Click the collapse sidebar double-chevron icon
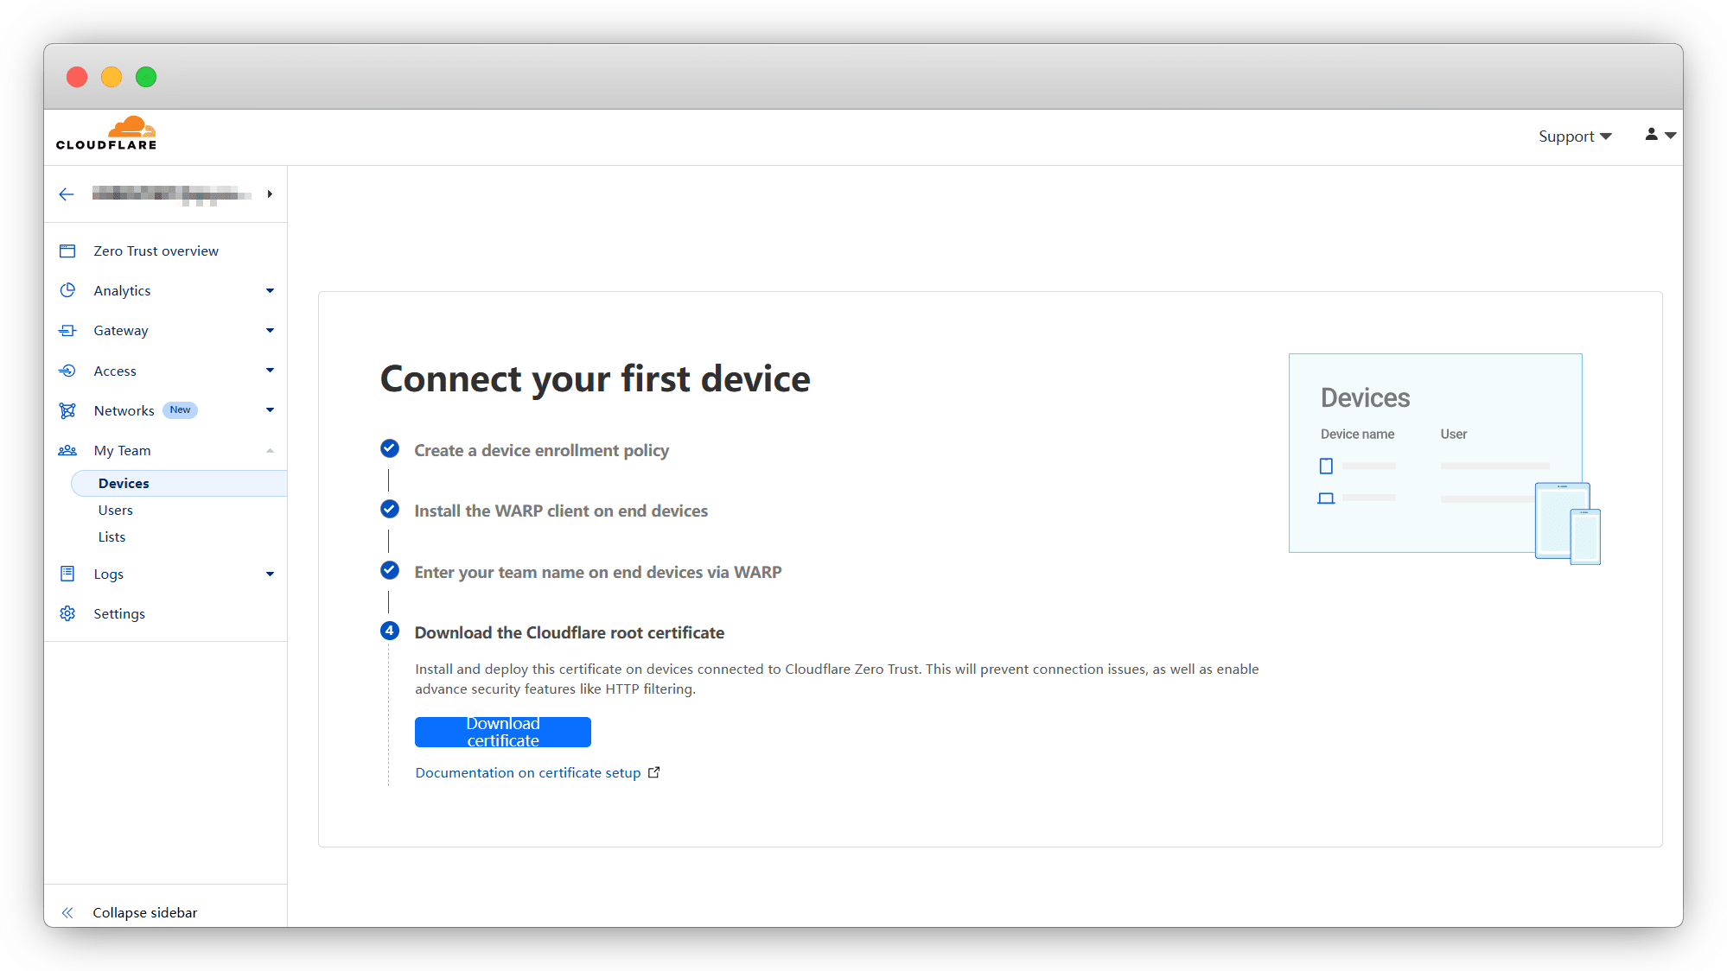Screen dimensions: 1727x971 [x=67, y=912]
